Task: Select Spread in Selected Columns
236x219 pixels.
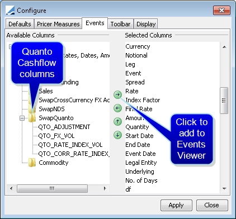Action: click(135, 82)
